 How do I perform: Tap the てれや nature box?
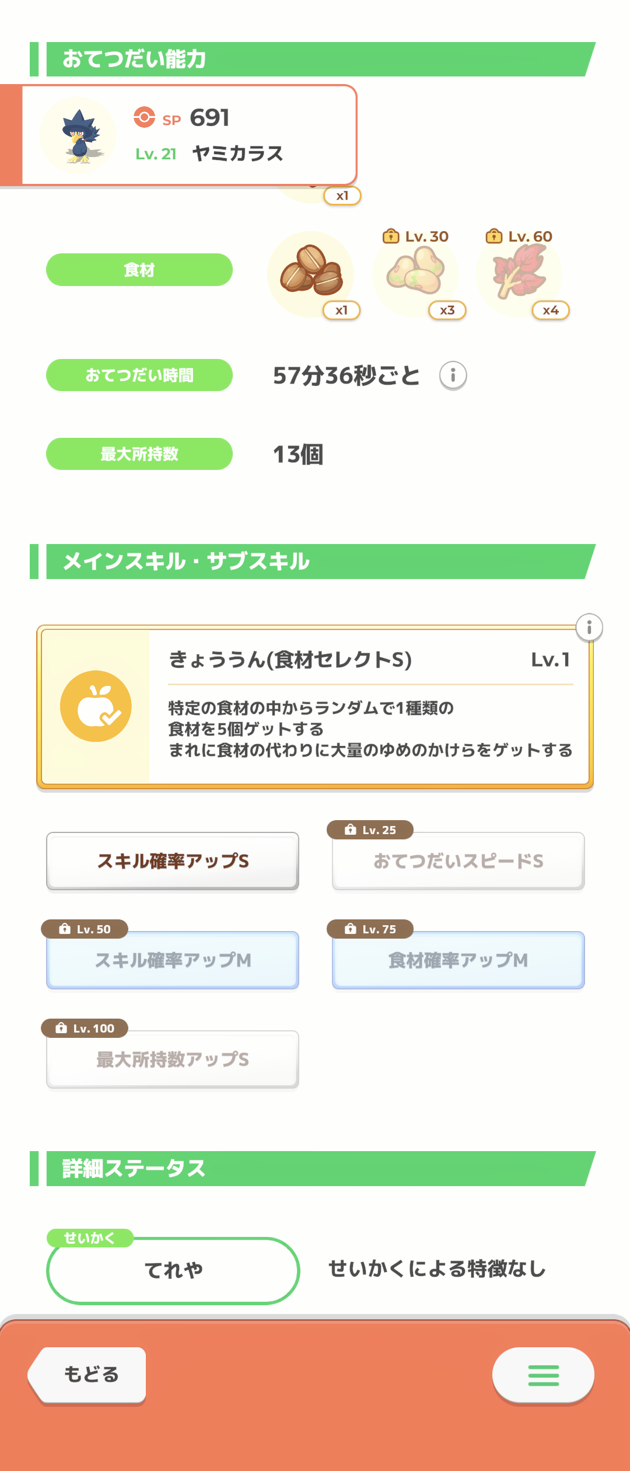coord(173,1270)
